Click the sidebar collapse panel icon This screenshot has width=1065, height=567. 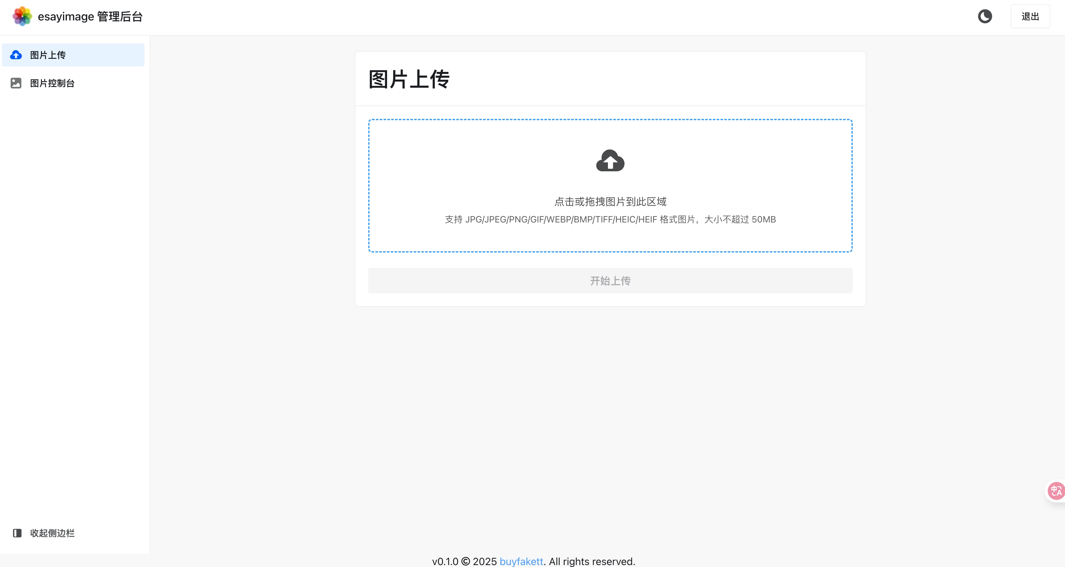point(17,533)
